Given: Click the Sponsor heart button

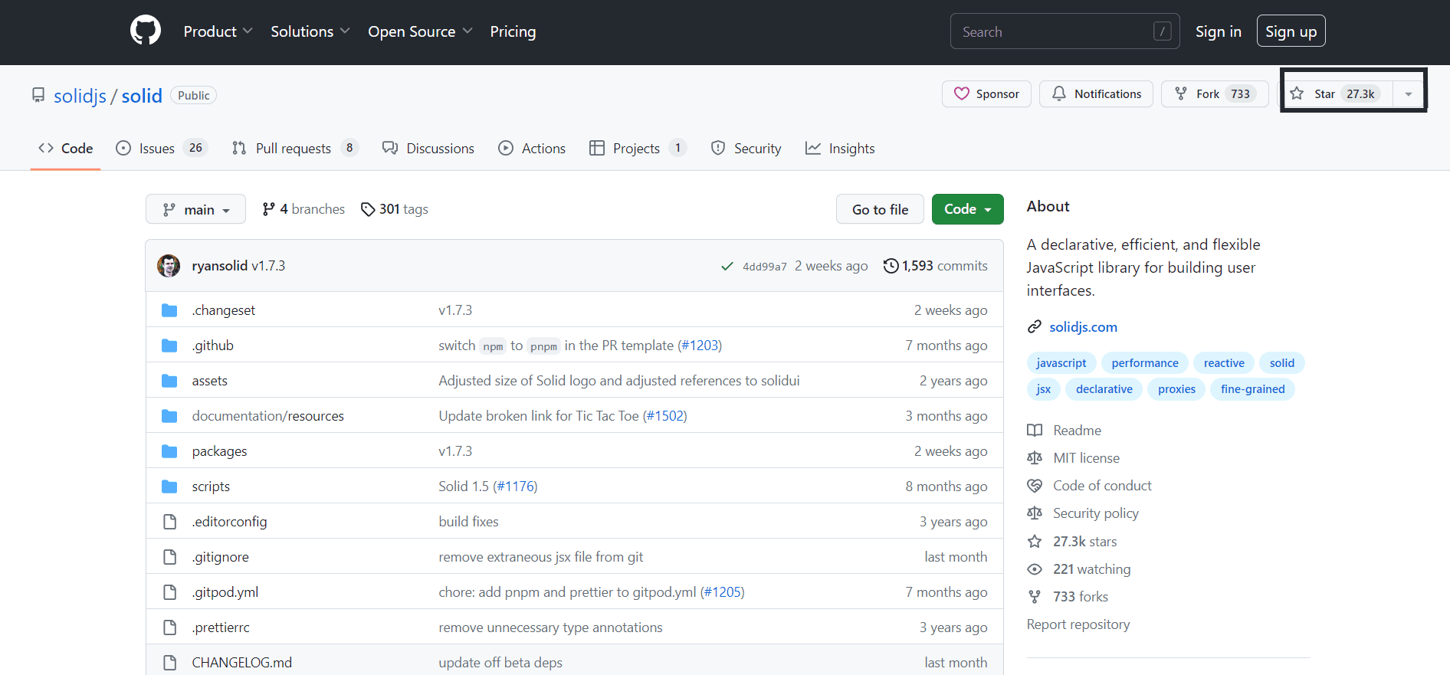Looking at the screenshot, I should point(986,94).
